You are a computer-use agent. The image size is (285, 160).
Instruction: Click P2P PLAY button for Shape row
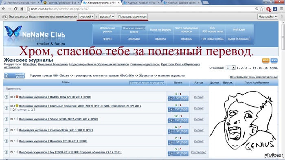tap(178, 120)
